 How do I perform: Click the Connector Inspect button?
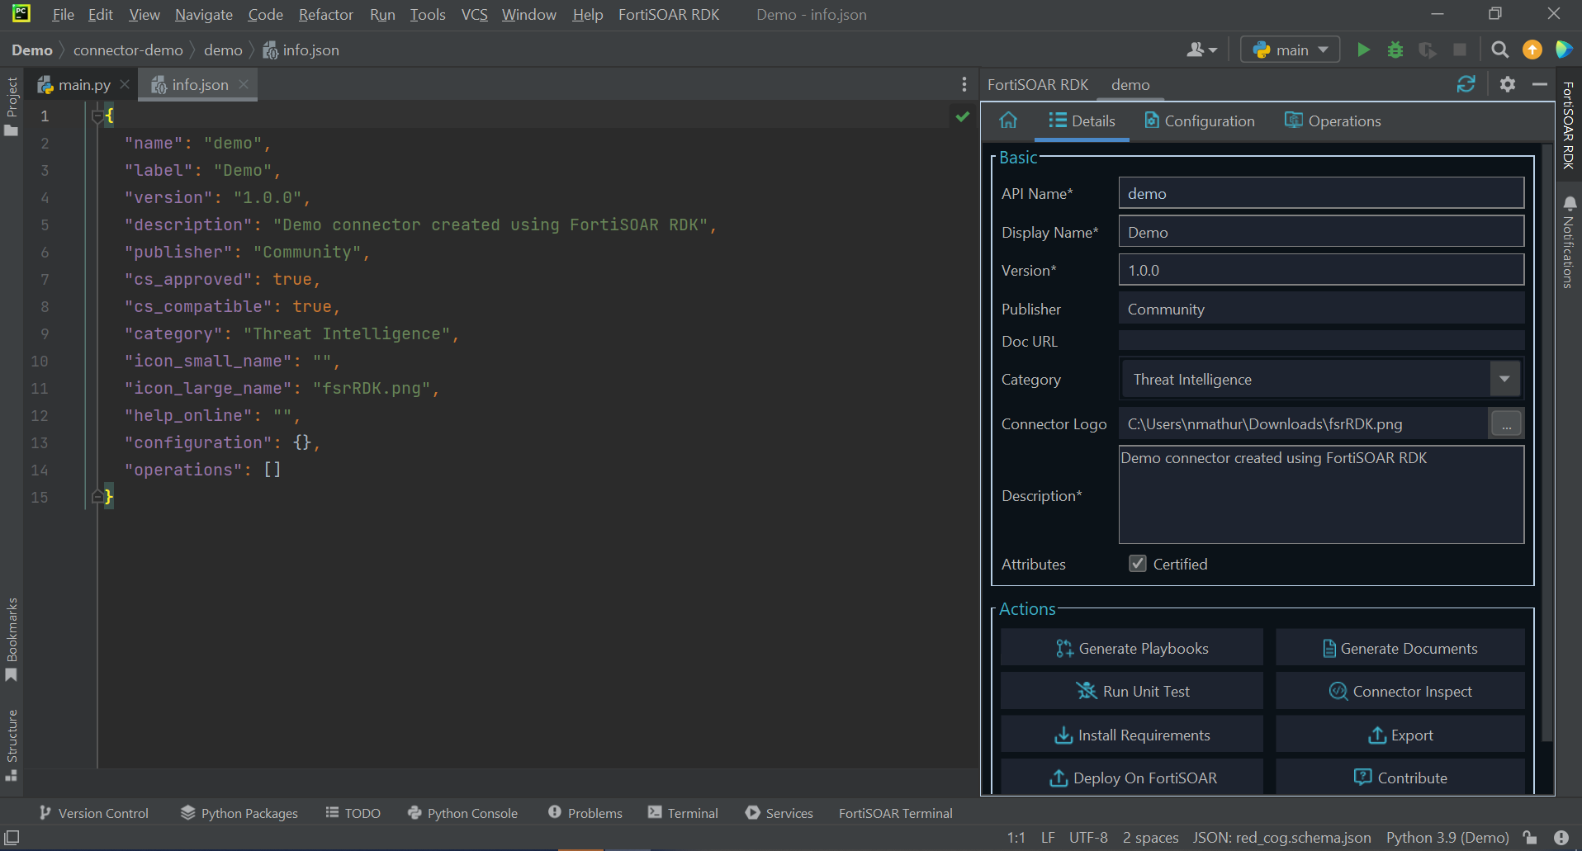tap(1400, 692)
